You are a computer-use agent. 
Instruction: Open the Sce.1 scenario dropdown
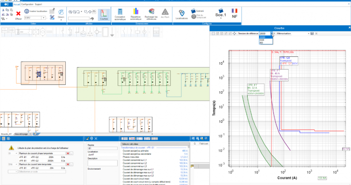click(x=220, y=14)
